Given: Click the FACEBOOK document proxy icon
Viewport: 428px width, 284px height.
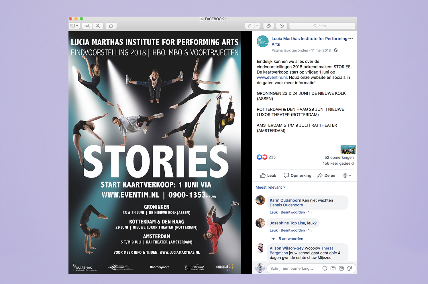Looking at the screenshot, I should pos(202,19).
